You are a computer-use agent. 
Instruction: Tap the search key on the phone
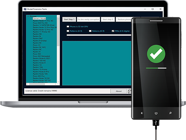click(x=170, y=113)
